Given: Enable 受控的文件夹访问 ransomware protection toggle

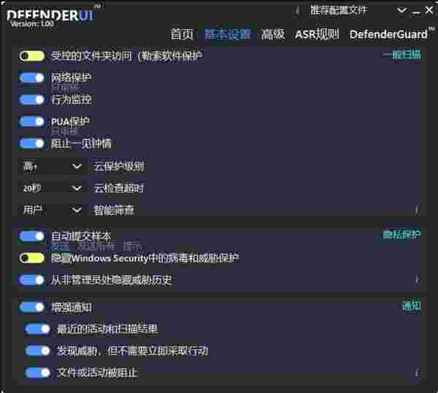Looking at the screenshot, I should (x=32, y=56).
